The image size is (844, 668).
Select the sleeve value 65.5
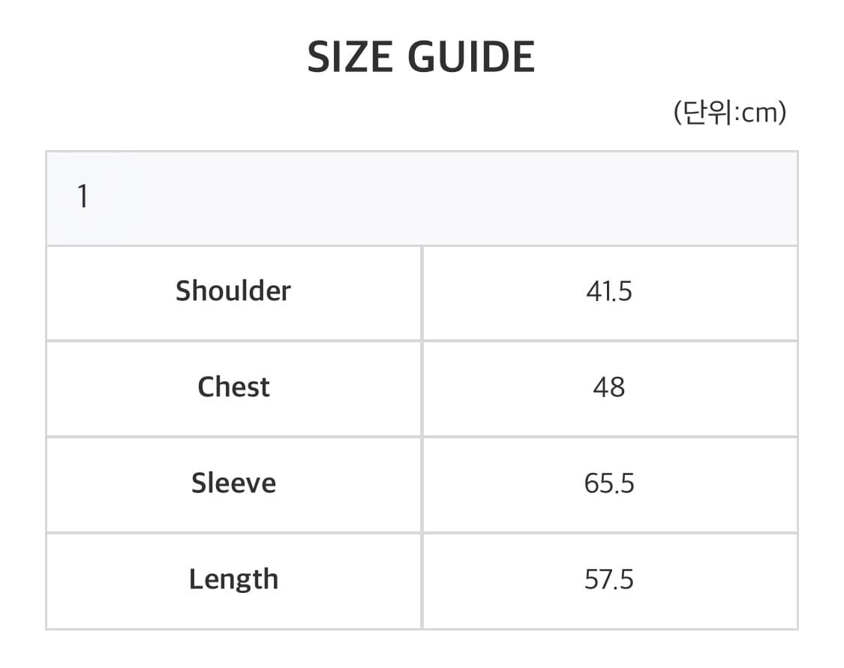tap(609, 483)
